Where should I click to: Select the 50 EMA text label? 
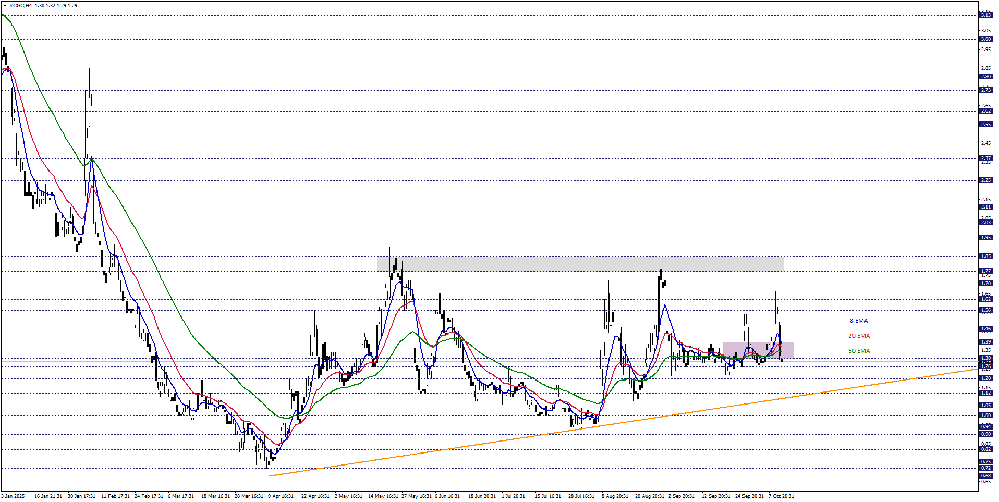tap(859, 351)
